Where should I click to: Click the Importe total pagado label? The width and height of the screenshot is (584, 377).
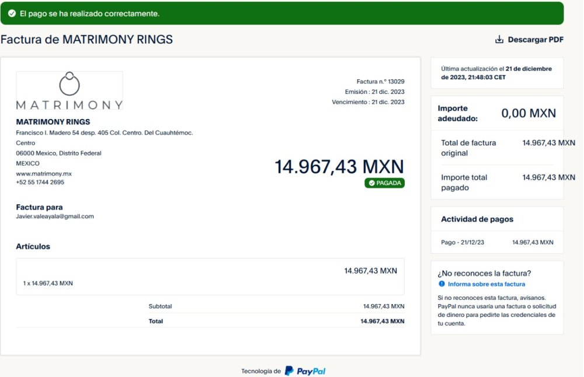tap(464, 182)
